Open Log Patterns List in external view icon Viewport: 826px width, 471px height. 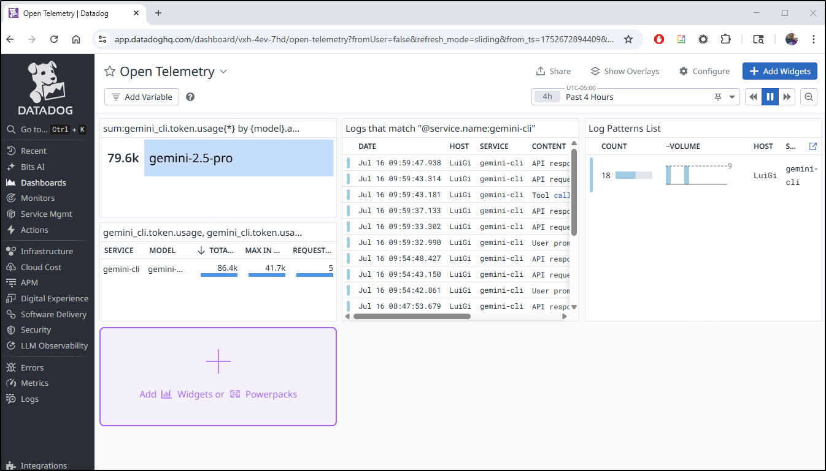(813, 146)
